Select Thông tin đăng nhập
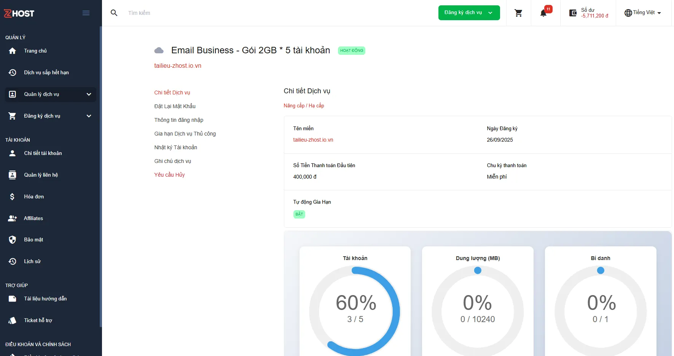The width and height of the screenshot is (674, 356). [x=179, y=120]
